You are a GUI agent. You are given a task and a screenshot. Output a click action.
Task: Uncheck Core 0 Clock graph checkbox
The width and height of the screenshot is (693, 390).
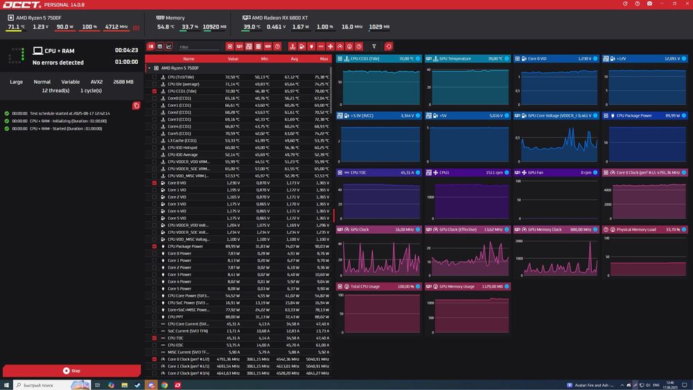155,359
